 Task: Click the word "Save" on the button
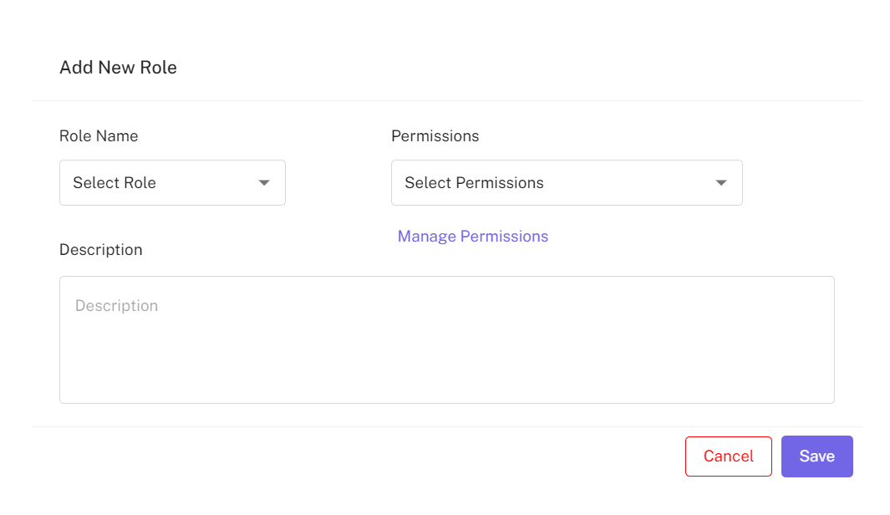click(x=816, y=456)
